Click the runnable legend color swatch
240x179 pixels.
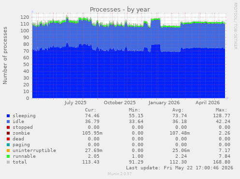8,156
